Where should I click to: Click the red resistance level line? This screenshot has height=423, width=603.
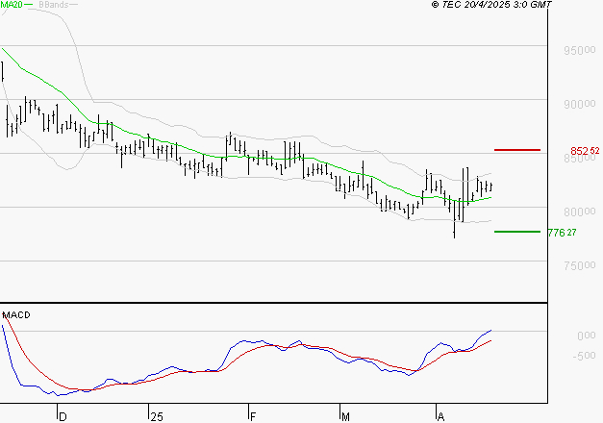[x=517, y=150]
